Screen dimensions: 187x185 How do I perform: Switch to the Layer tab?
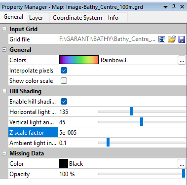tap(36, 18)
